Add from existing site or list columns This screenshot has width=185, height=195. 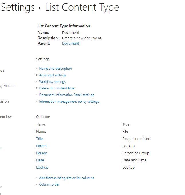[66, 178]
